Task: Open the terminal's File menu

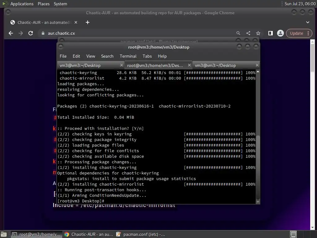Action: click(63, 56)
